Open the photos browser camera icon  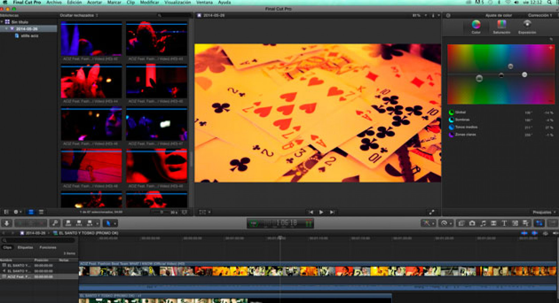(x=472, y=223)
